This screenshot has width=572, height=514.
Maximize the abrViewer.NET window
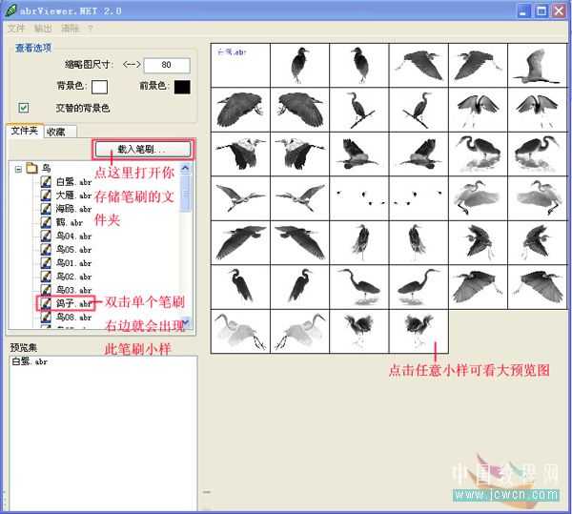click(x=541, y=10)
